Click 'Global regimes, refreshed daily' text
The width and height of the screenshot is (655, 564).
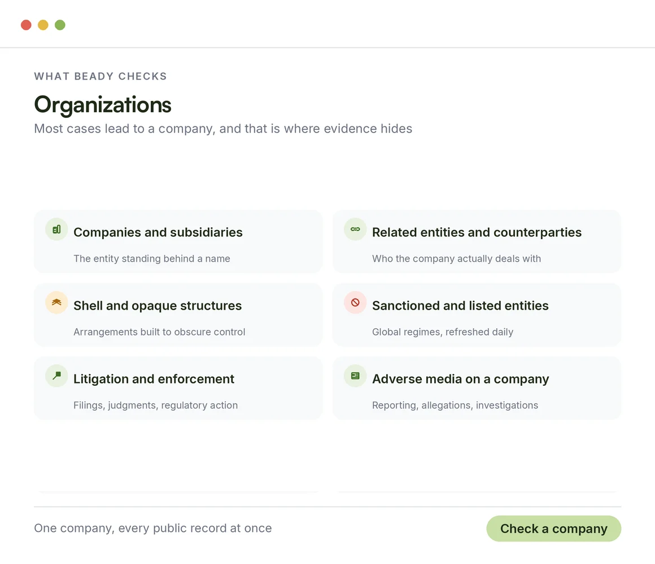443,332
